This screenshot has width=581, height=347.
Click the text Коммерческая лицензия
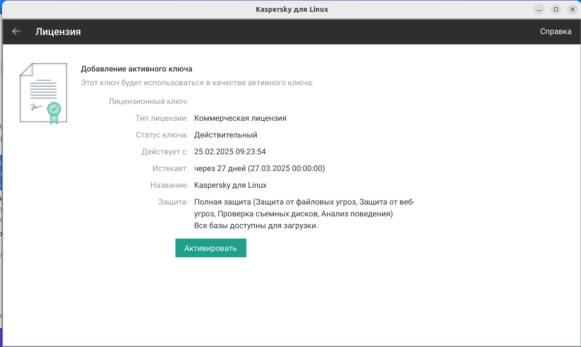[240, 118]
